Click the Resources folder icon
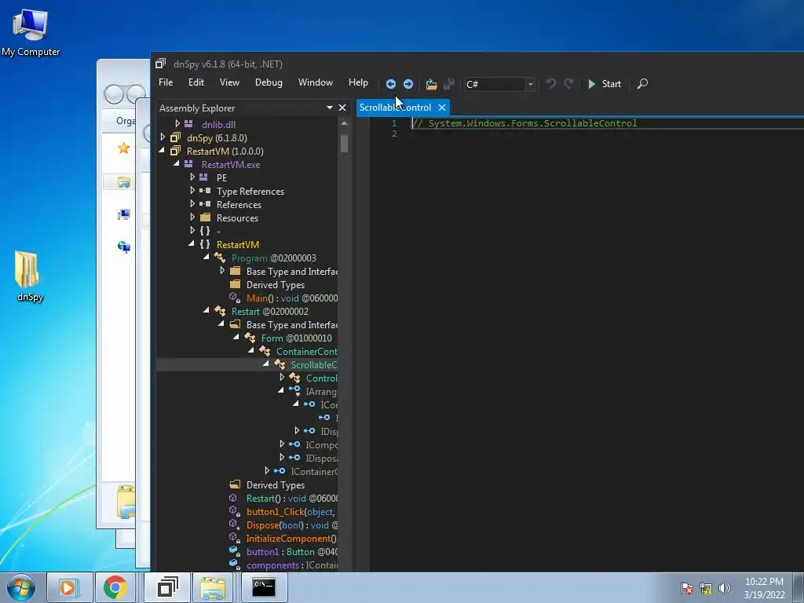804x603 pixels. [x=205, y=217]
